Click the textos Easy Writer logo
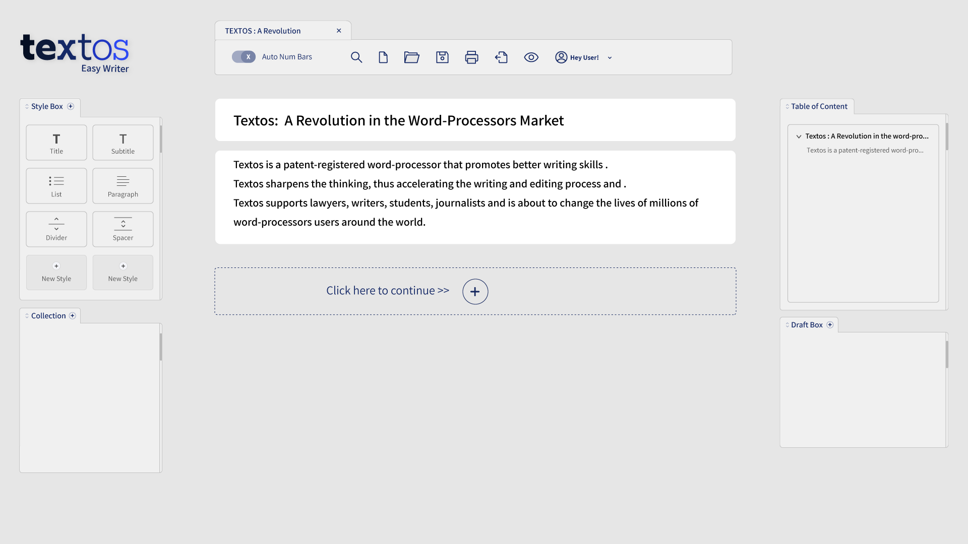 (75, 53)
